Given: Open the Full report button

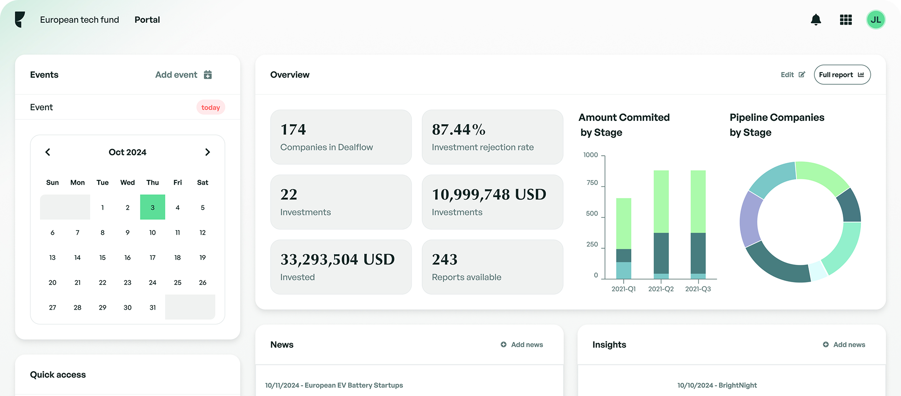Looking at the screenshot, I should point(842,75).
